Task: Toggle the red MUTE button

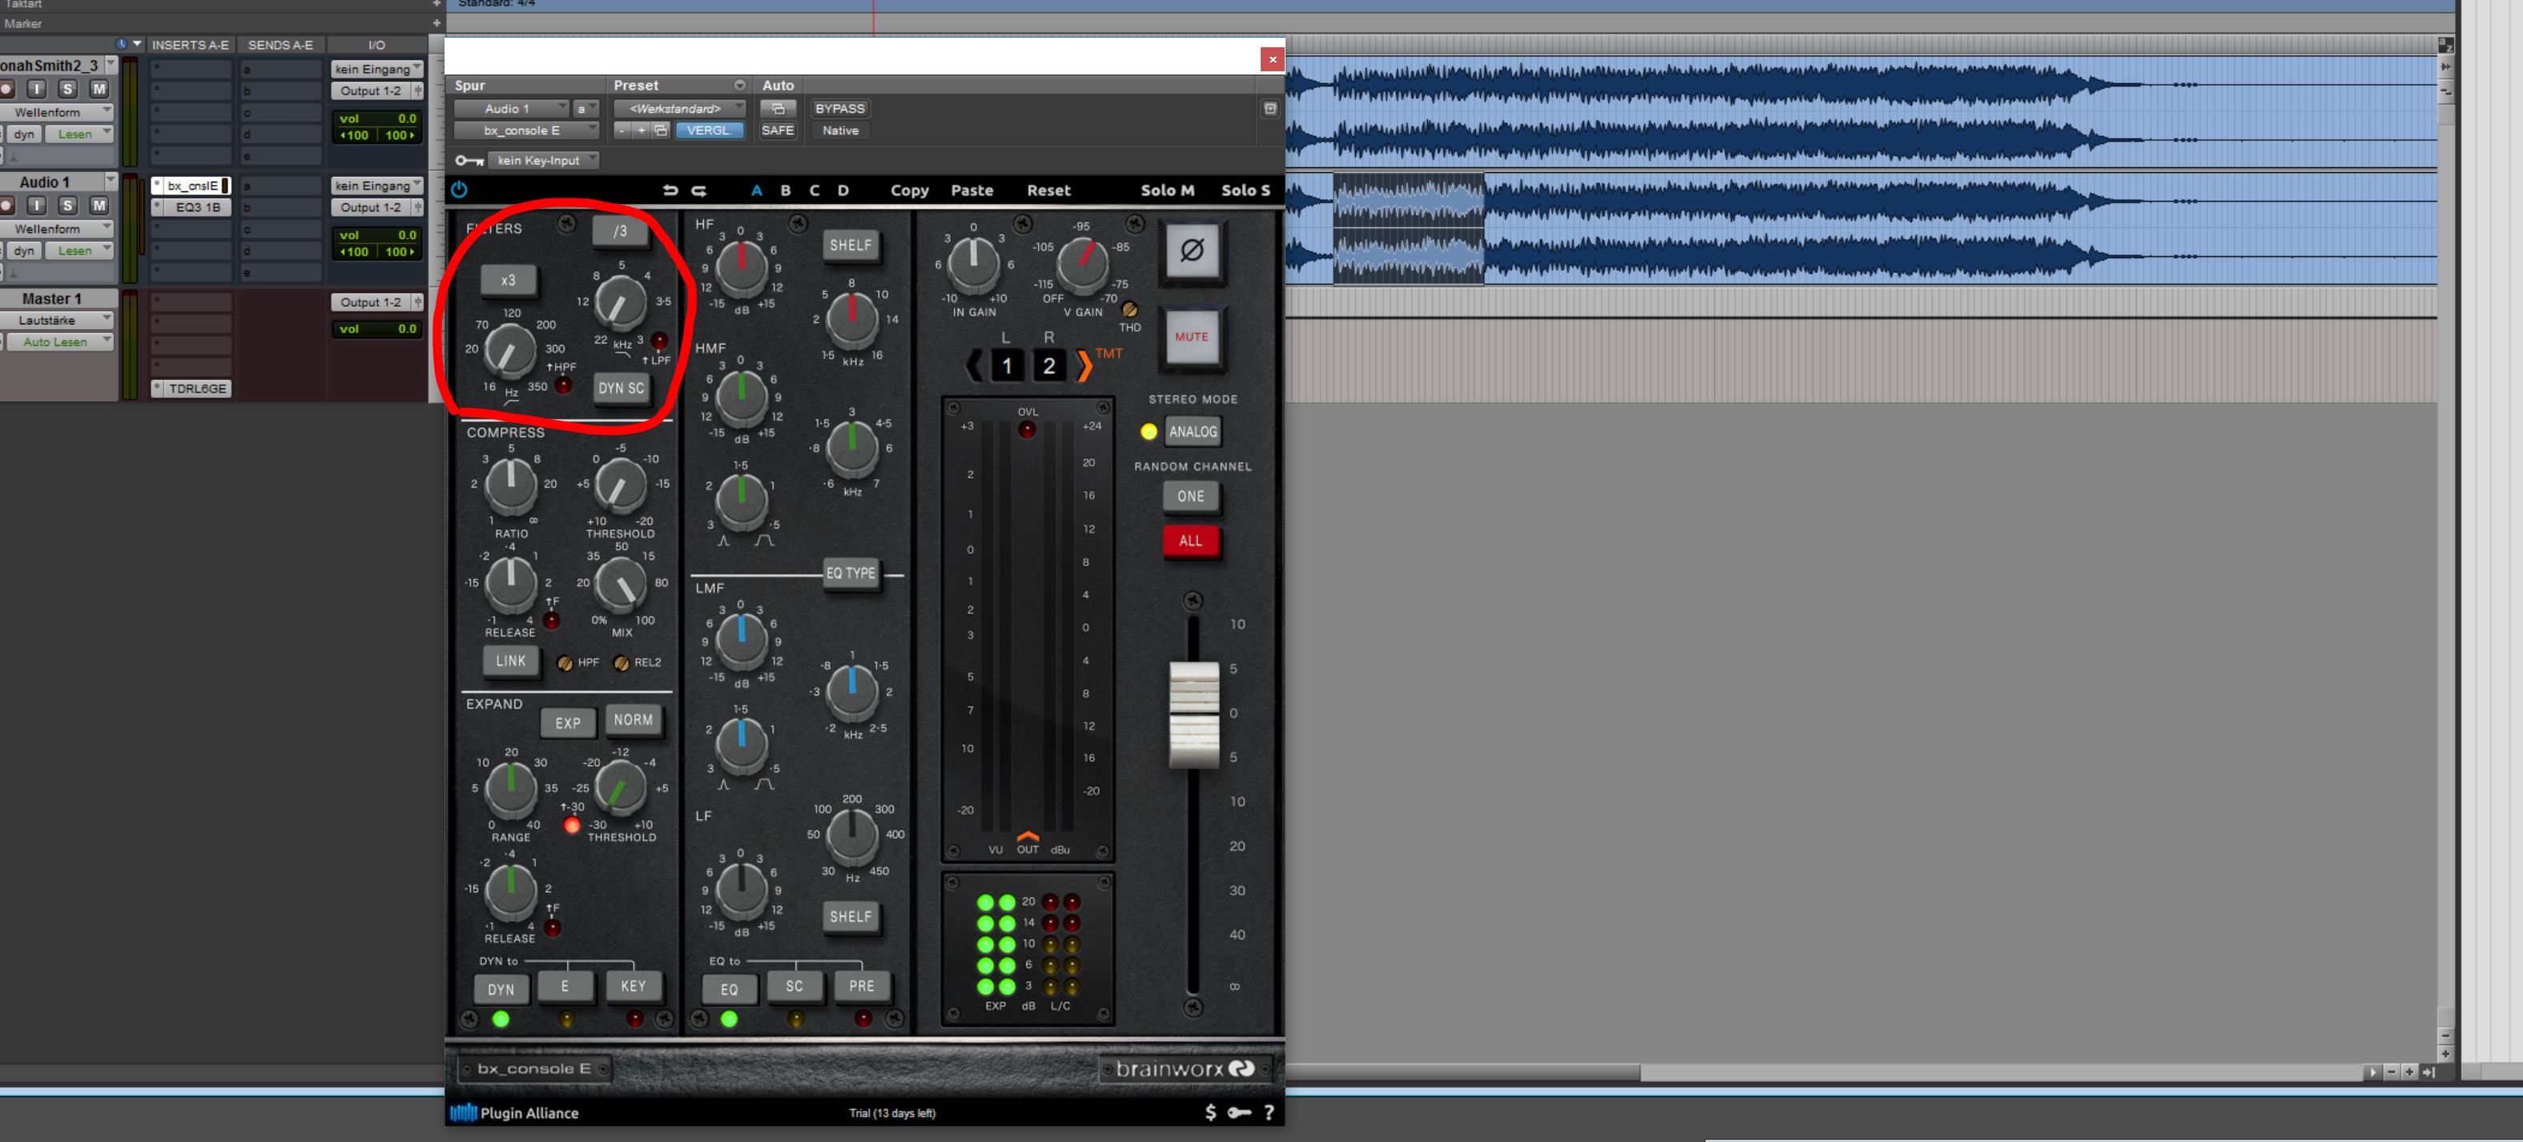Action: point(1191,337)
